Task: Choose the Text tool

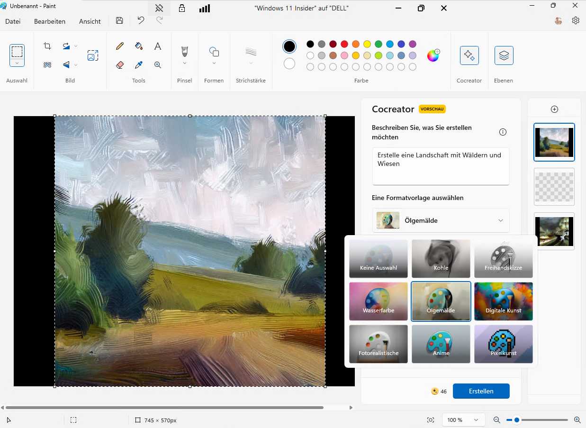Action: pos(157,46)
